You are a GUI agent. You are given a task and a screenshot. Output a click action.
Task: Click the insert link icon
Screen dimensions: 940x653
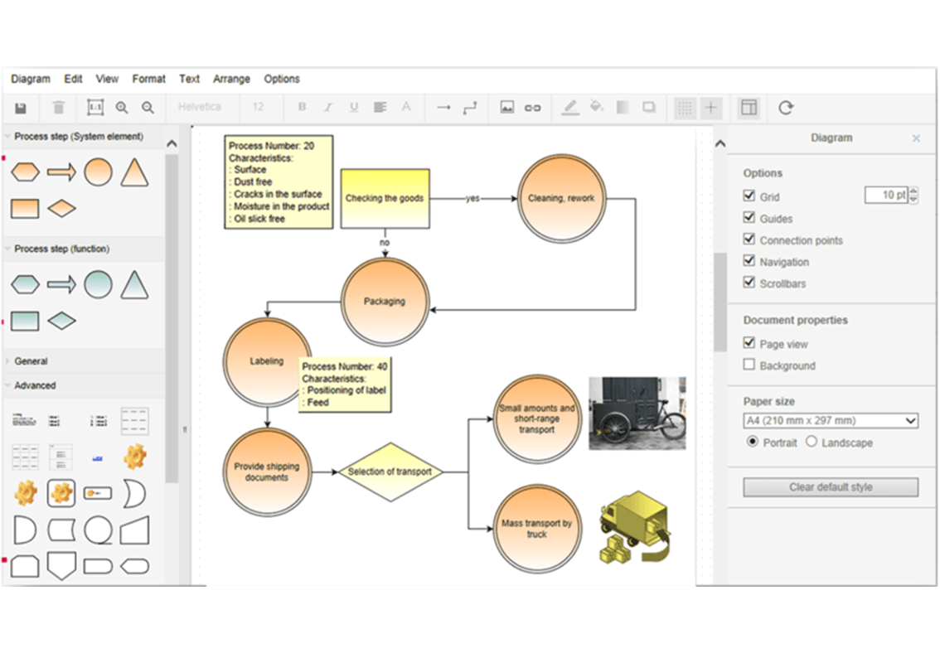coord(533,108)
